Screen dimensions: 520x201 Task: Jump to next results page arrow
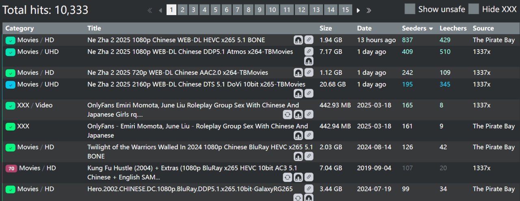pos(358,10)
